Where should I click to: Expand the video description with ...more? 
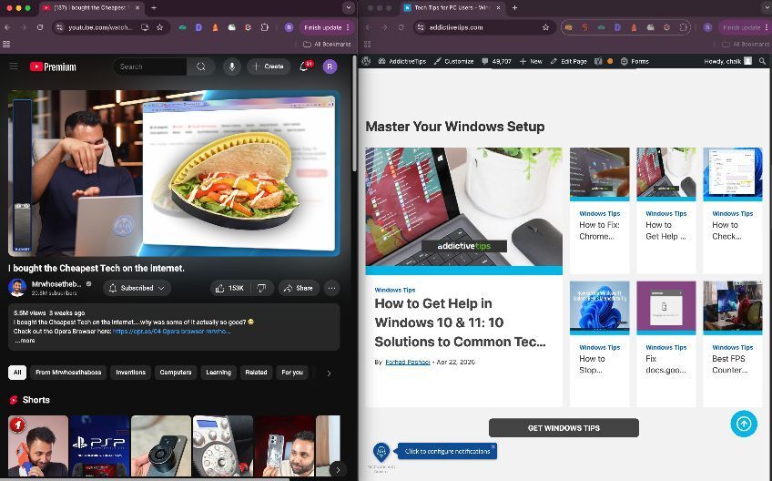point(24,340)
